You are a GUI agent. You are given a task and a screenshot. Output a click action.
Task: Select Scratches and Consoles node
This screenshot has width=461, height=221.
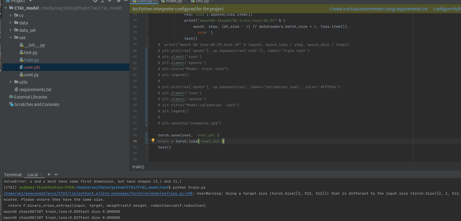click(x=37, y=104)
